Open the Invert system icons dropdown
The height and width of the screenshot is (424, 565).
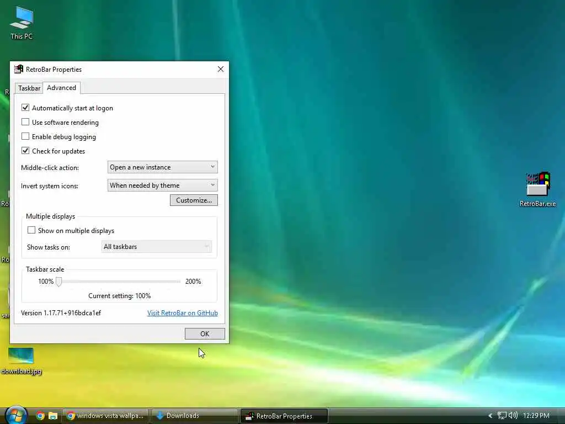[x=163, y=185]
